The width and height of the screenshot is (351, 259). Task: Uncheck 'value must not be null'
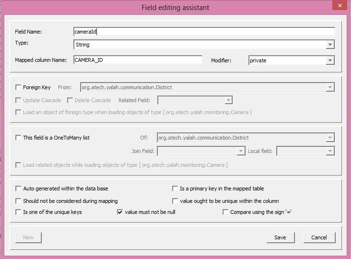click(120, 212)
